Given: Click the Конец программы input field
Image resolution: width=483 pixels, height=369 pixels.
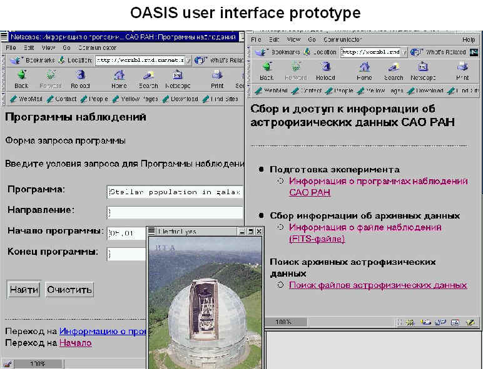Looking at the screenshot, I should coord(126,254).
